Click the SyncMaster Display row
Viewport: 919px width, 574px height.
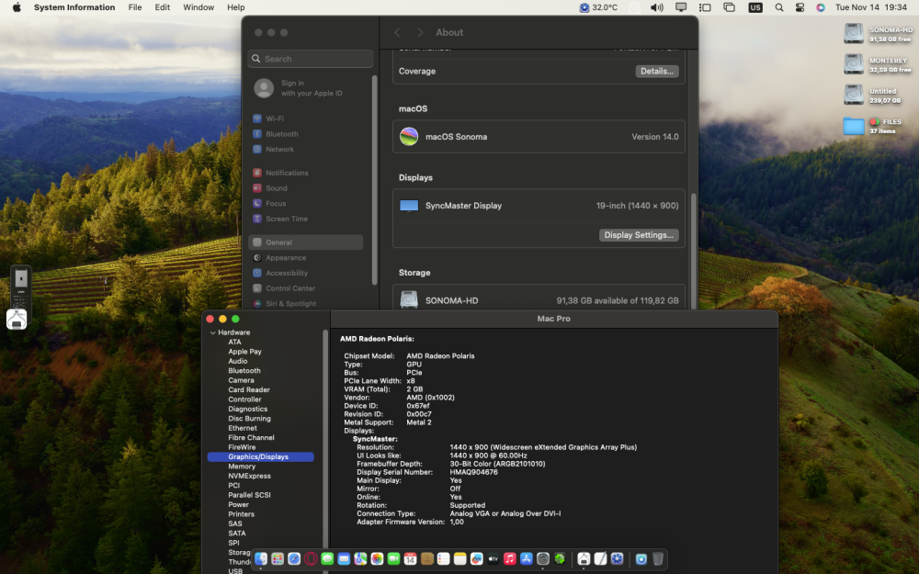coord(538,206)
